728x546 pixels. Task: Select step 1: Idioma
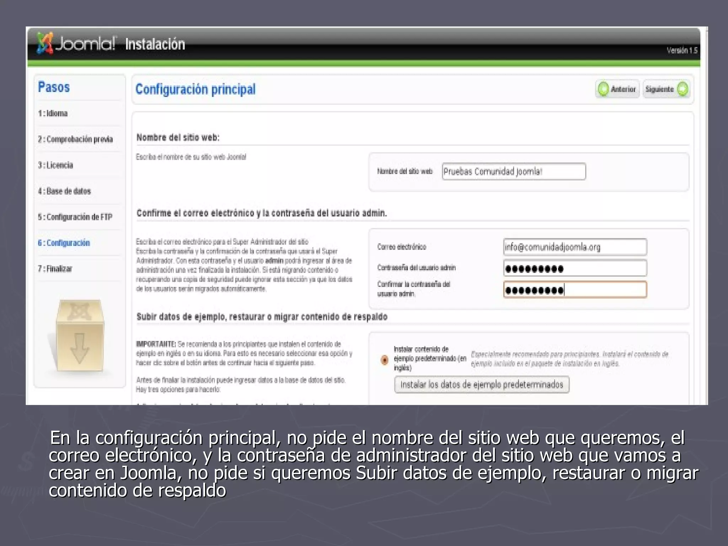(53, 113)
